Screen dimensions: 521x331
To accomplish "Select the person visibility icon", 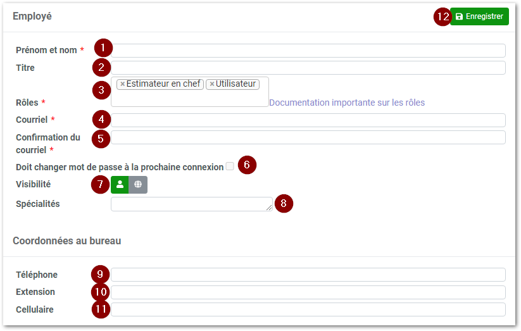I will coord(120,185).
